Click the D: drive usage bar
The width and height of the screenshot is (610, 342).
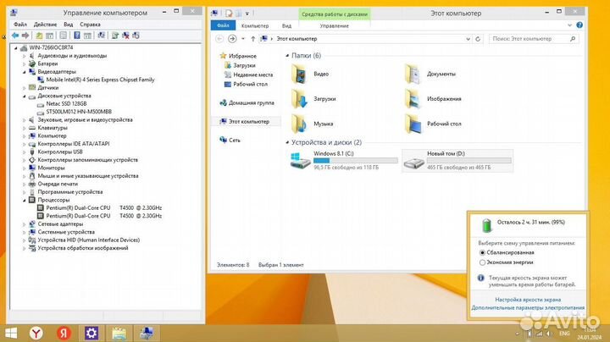coord(469,161)
